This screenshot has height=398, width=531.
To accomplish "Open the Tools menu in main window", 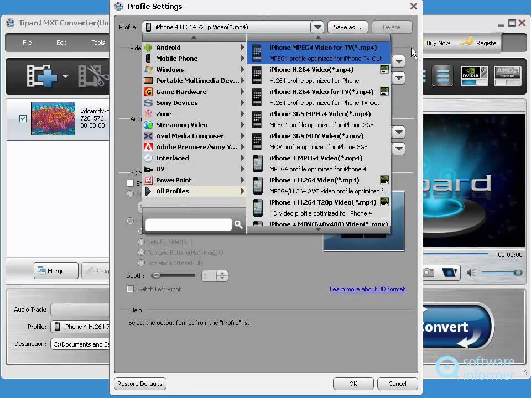I will (x=98, y=43).
